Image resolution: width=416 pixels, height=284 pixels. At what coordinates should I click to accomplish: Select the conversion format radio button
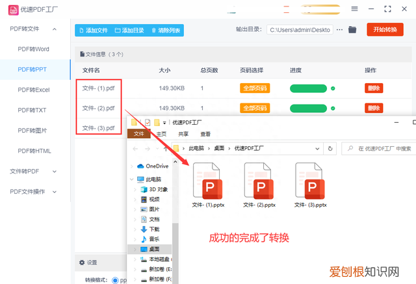(x=115, y=280)
